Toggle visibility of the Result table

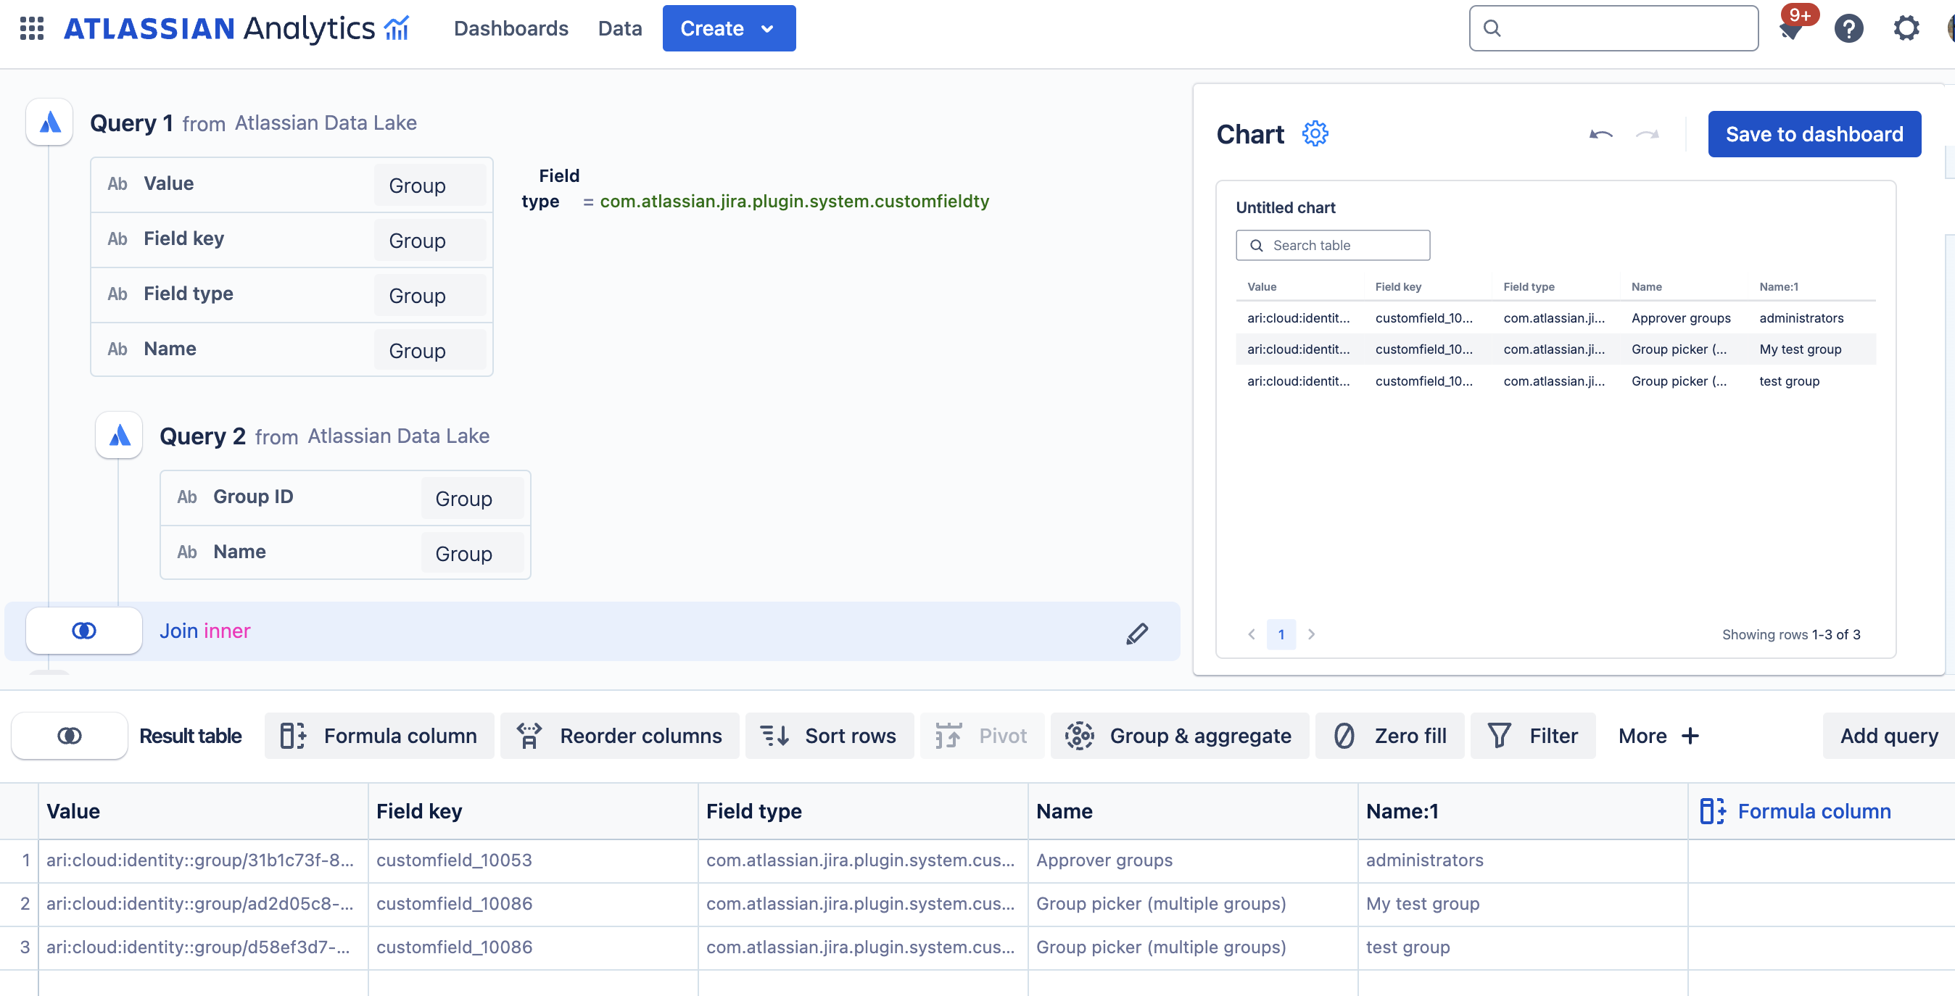pyautogui.click(x=70, y=734)
